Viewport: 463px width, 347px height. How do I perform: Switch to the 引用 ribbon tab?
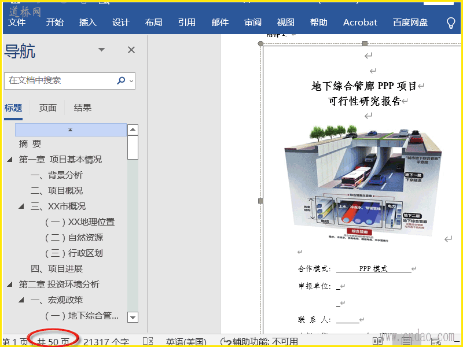point(186,23)
